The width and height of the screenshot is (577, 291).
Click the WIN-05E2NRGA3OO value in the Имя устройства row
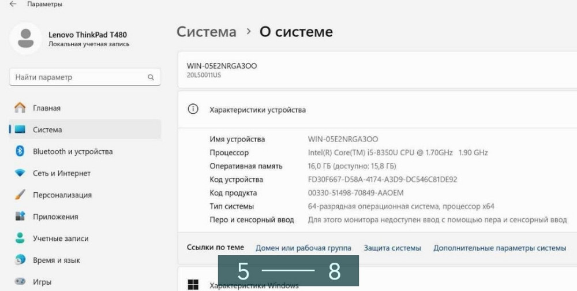coord(343,139)
